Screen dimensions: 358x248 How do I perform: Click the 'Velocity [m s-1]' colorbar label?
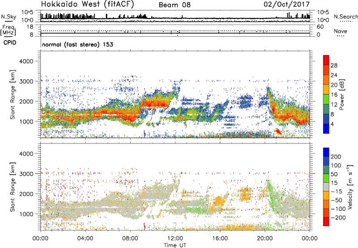click(350, 187)
